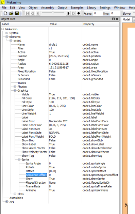Click the Value column header
135x214 pixels.
coord(66,24)
